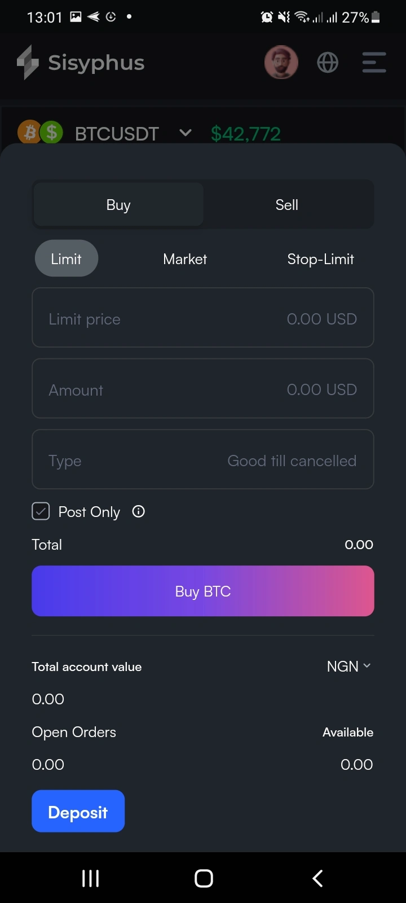Tap the Android home navigation icon
406x903 pixels.
[204, 878]
